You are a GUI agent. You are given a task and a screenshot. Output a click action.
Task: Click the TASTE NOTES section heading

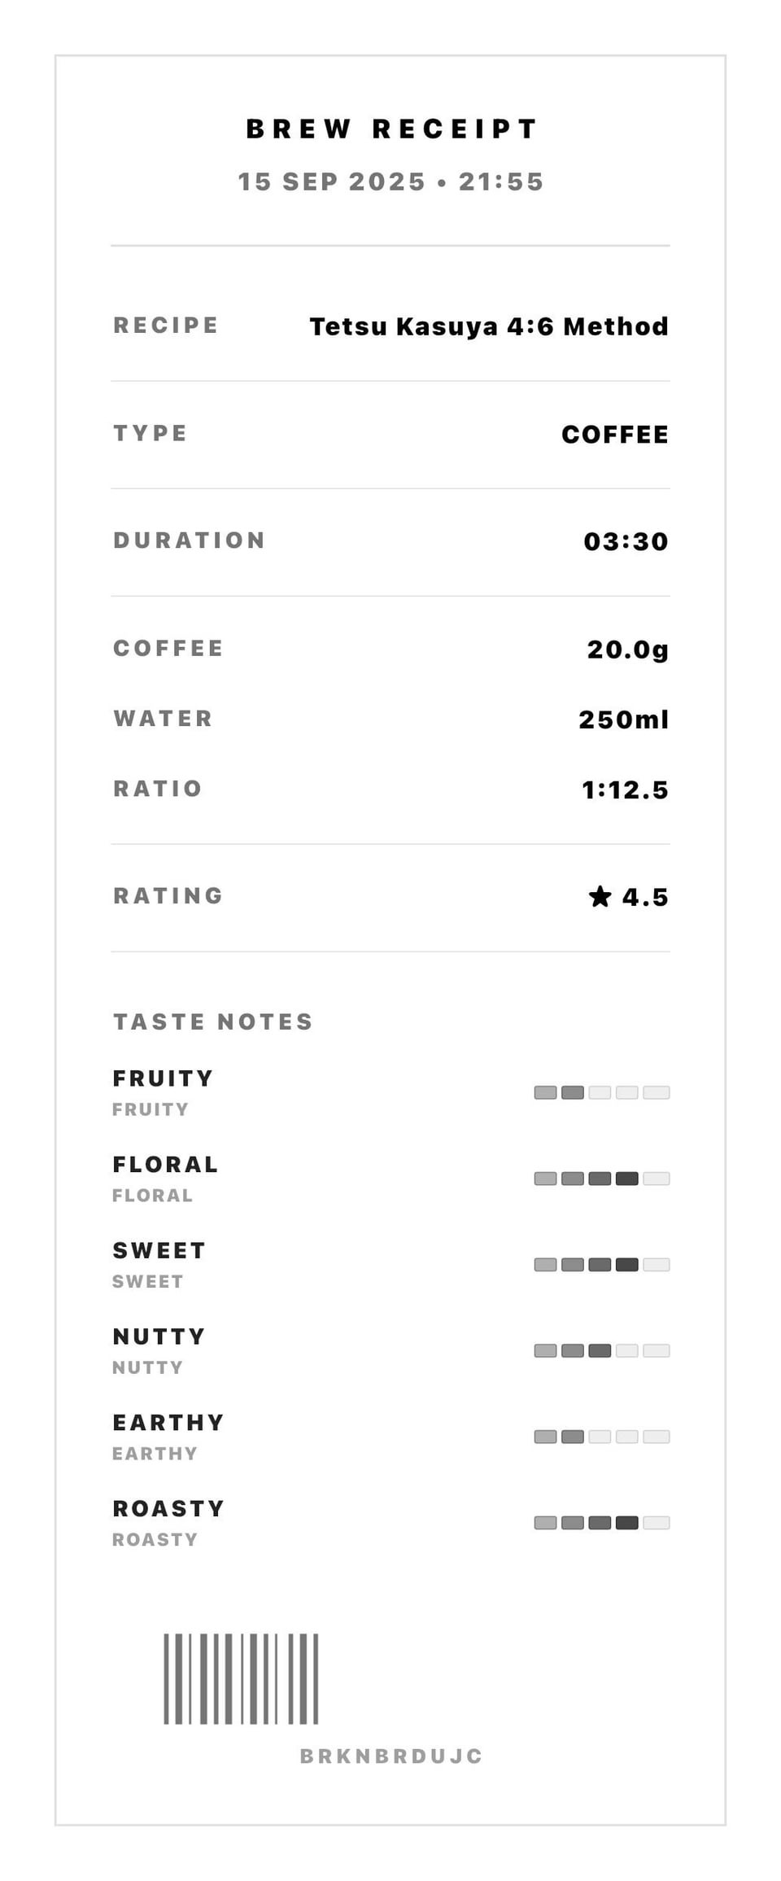click(213, 1021)
